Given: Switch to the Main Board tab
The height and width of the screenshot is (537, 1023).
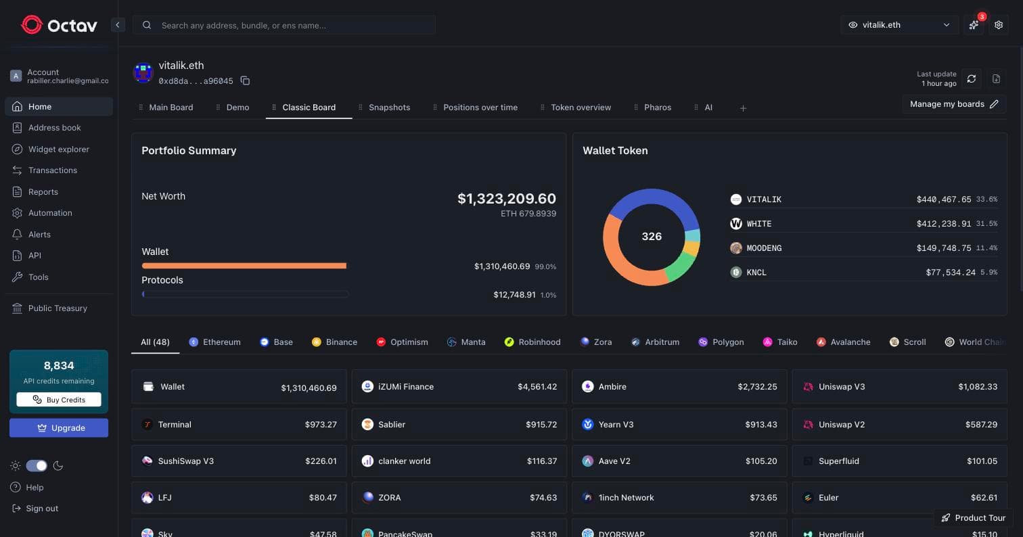Looking at the screenshot, I should (x=166, y=108).
